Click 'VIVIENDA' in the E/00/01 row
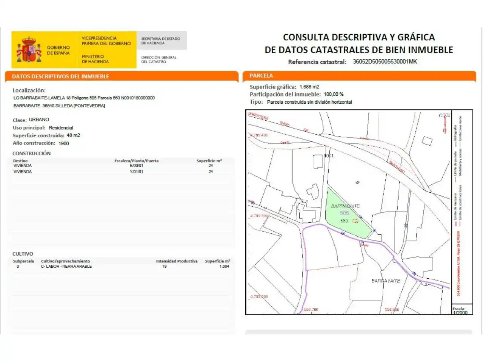The height and width of the screenshot is (362, 483). [x=23, y=166]
